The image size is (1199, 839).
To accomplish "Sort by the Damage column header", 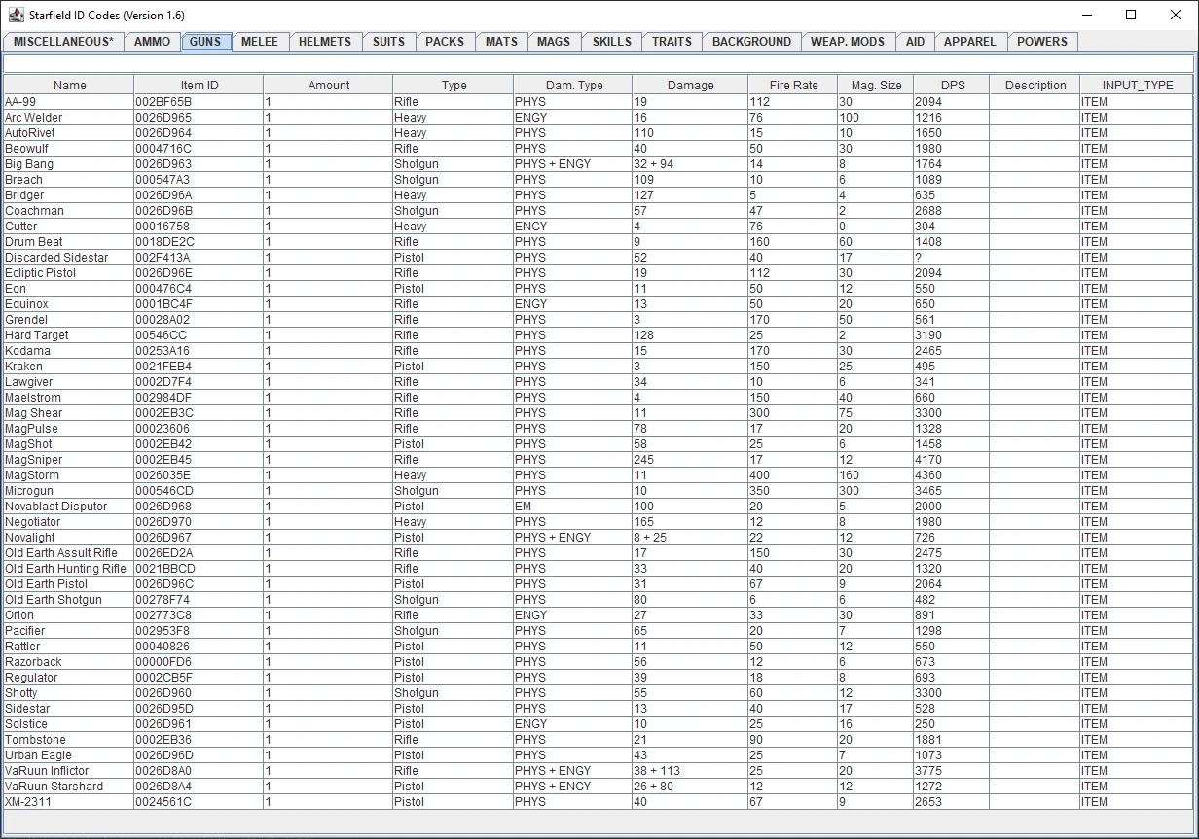I will [691, 86].
